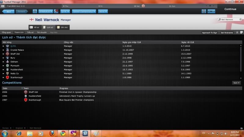Expand the Crystal Palace history row
The height and width of the screenshot is (137, 244).
click(3, 50)
